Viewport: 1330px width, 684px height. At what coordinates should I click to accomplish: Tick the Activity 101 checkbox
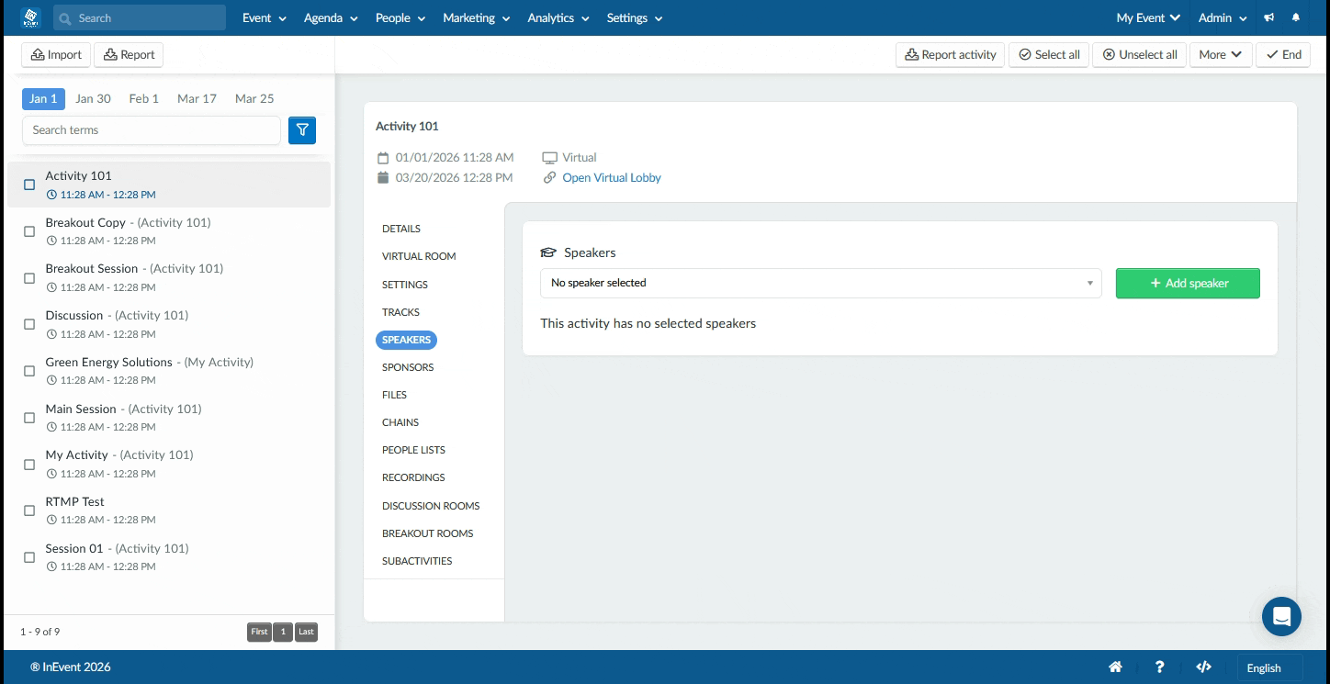coord(29,185)
